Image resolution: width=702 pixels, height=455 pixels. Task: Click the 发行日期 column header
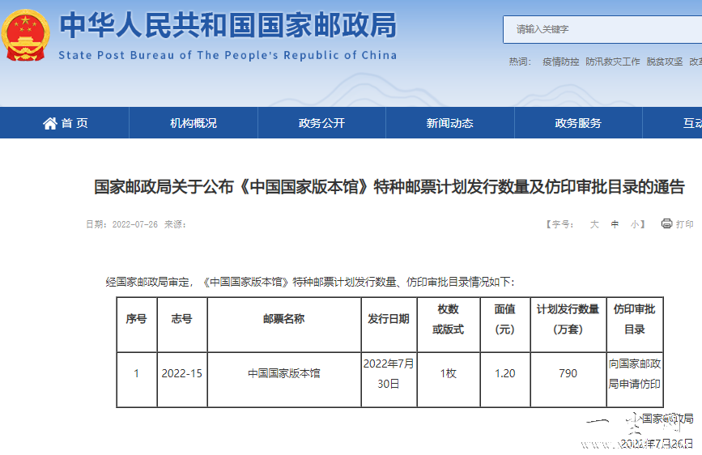coord(389,325)
